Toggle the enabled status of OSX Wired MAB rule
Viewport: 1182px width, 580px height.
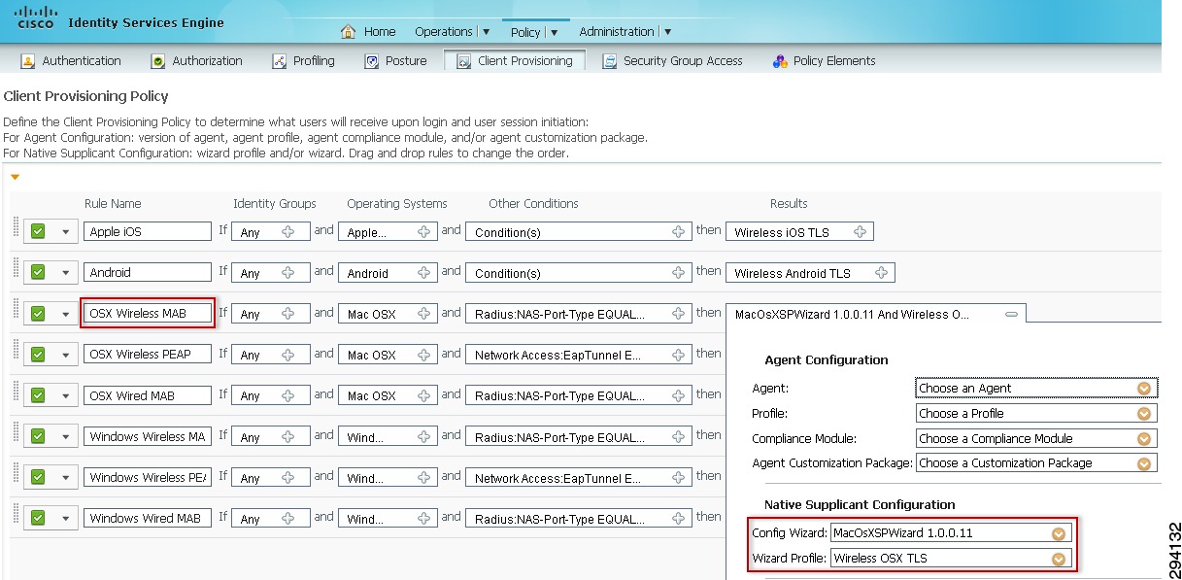pyautogui.click(x=38, y=394)
